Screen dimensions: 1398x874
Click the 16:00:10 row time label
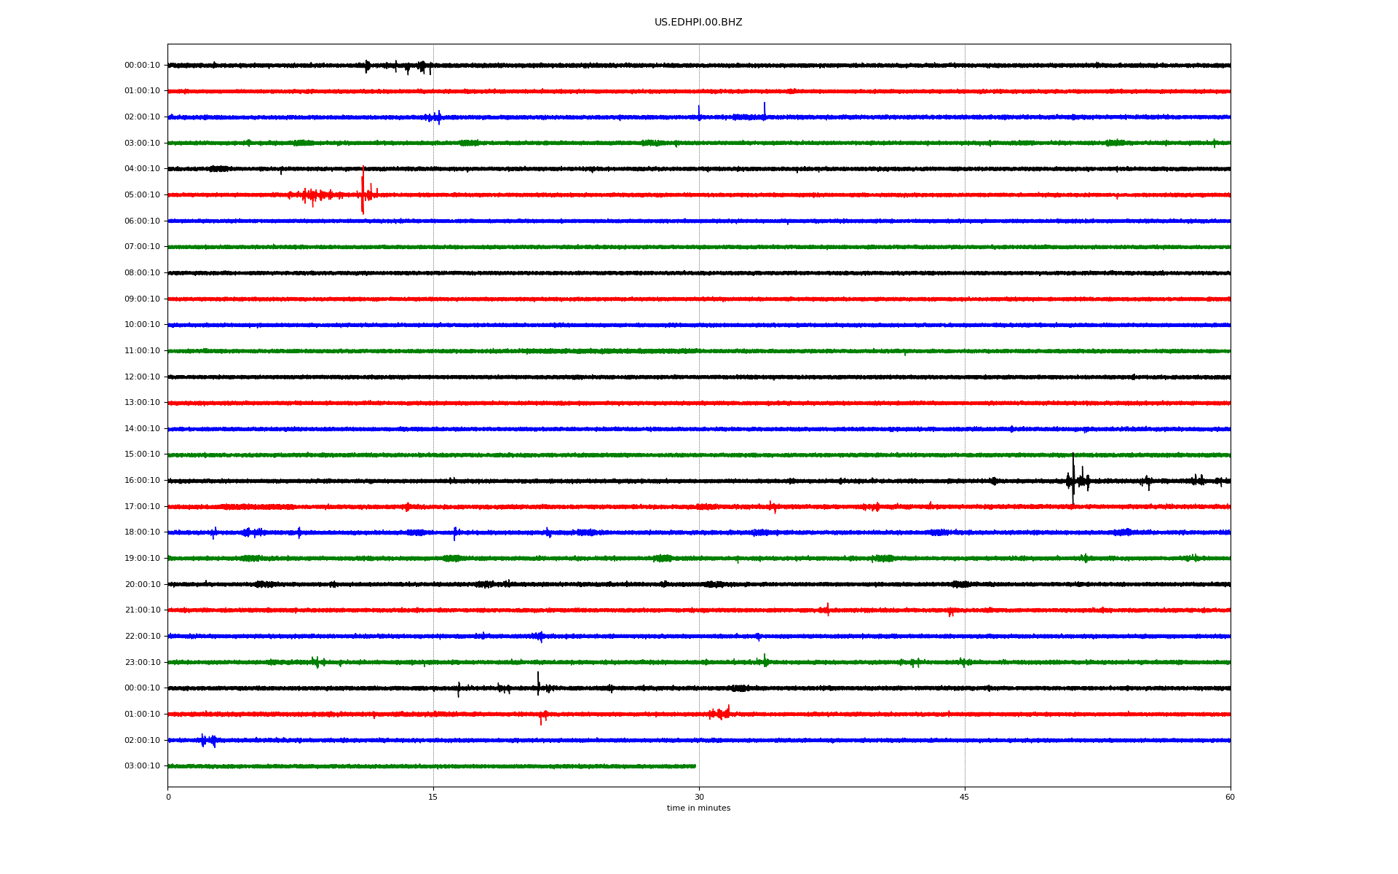click(x=142, y=481)
